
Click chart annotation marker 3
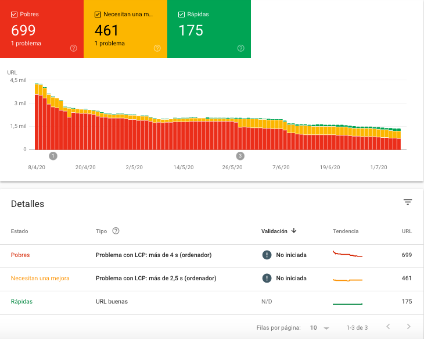coord(240,156)
